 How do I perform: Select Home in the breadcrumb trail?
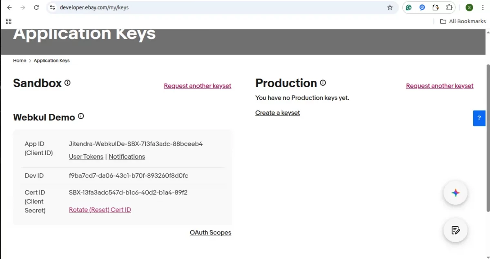20,60
